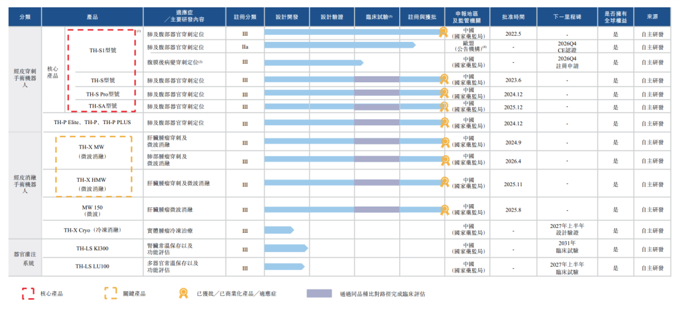Click the progress bar in the 腹膜後病變穿刺定位 row

click(x=314, y=63)
